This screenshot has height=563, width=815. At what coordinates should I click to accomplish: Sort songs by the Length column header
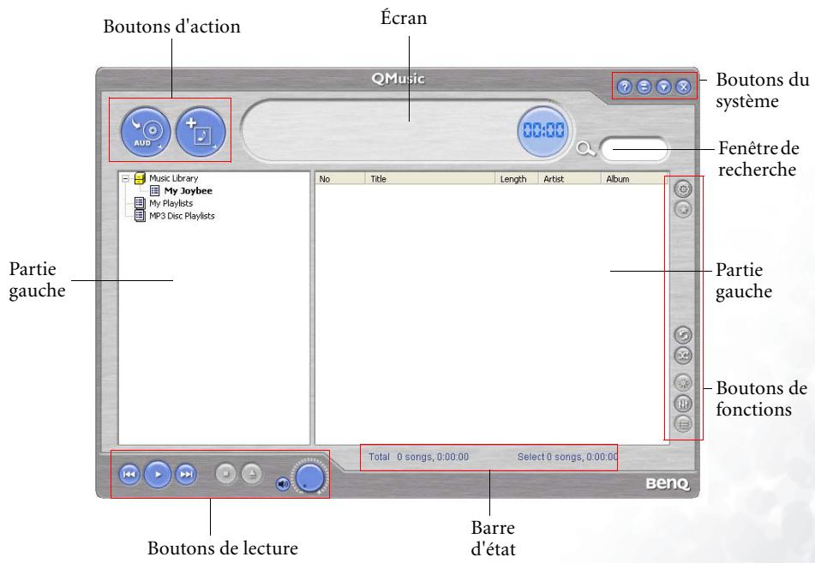point(517,179)
